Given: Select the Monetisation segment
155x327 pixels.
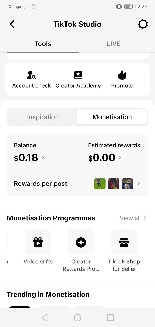Looking at the screenshot, I should click(x=112, y=117).
